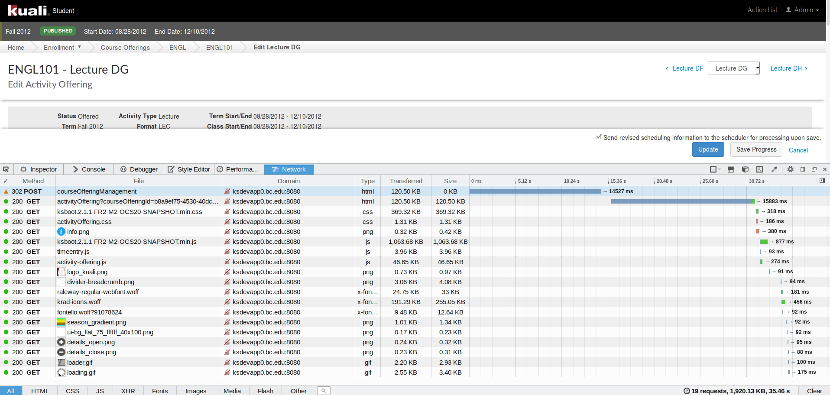Go to next Lecture DH

pos(789,68)
